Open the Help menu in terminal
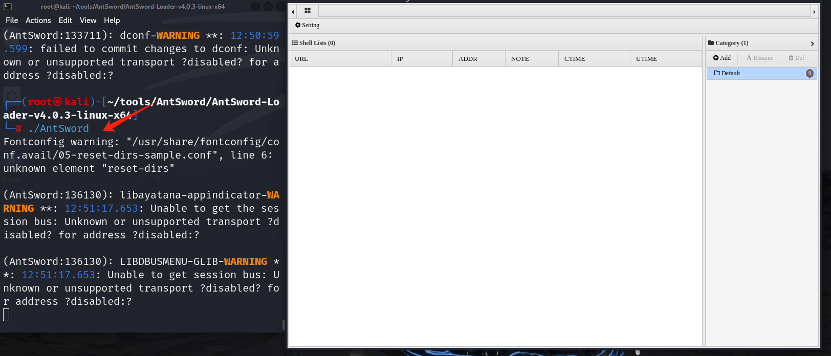The width and height of the screenshot is (831, 356). [x=112, y=20]
